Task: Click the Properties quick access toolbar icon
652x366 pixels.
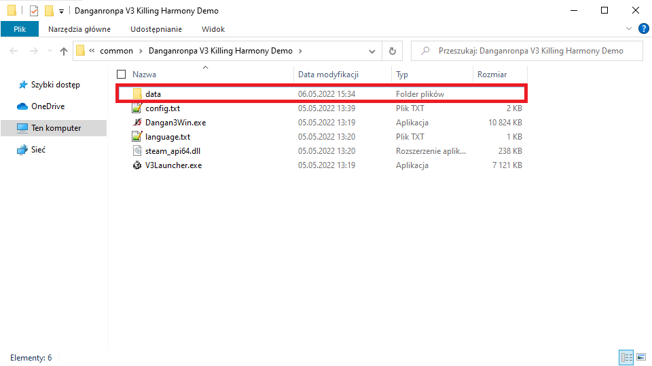Action: [34, 11]
